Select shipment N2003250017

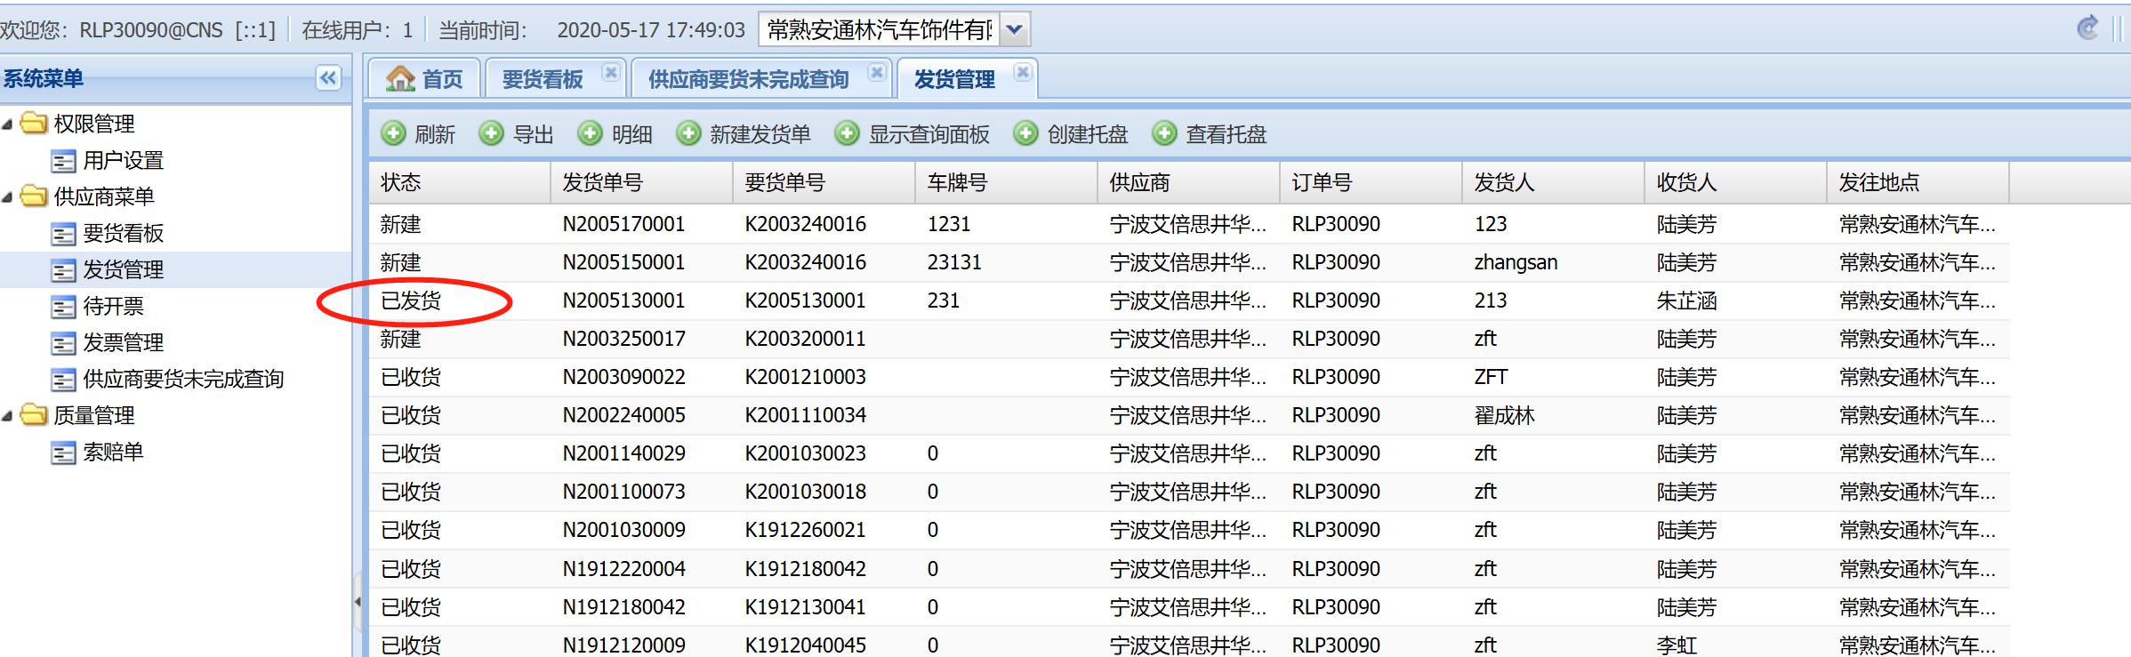pyautogui.click(x=623, y=339)
